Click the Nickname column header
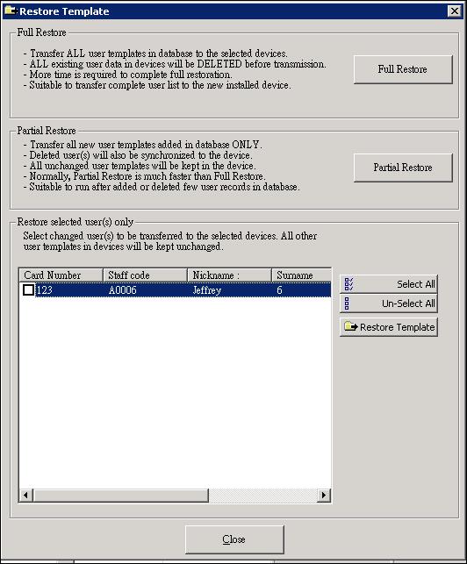This screenshot has height=564, width=467. click(229, 275)
